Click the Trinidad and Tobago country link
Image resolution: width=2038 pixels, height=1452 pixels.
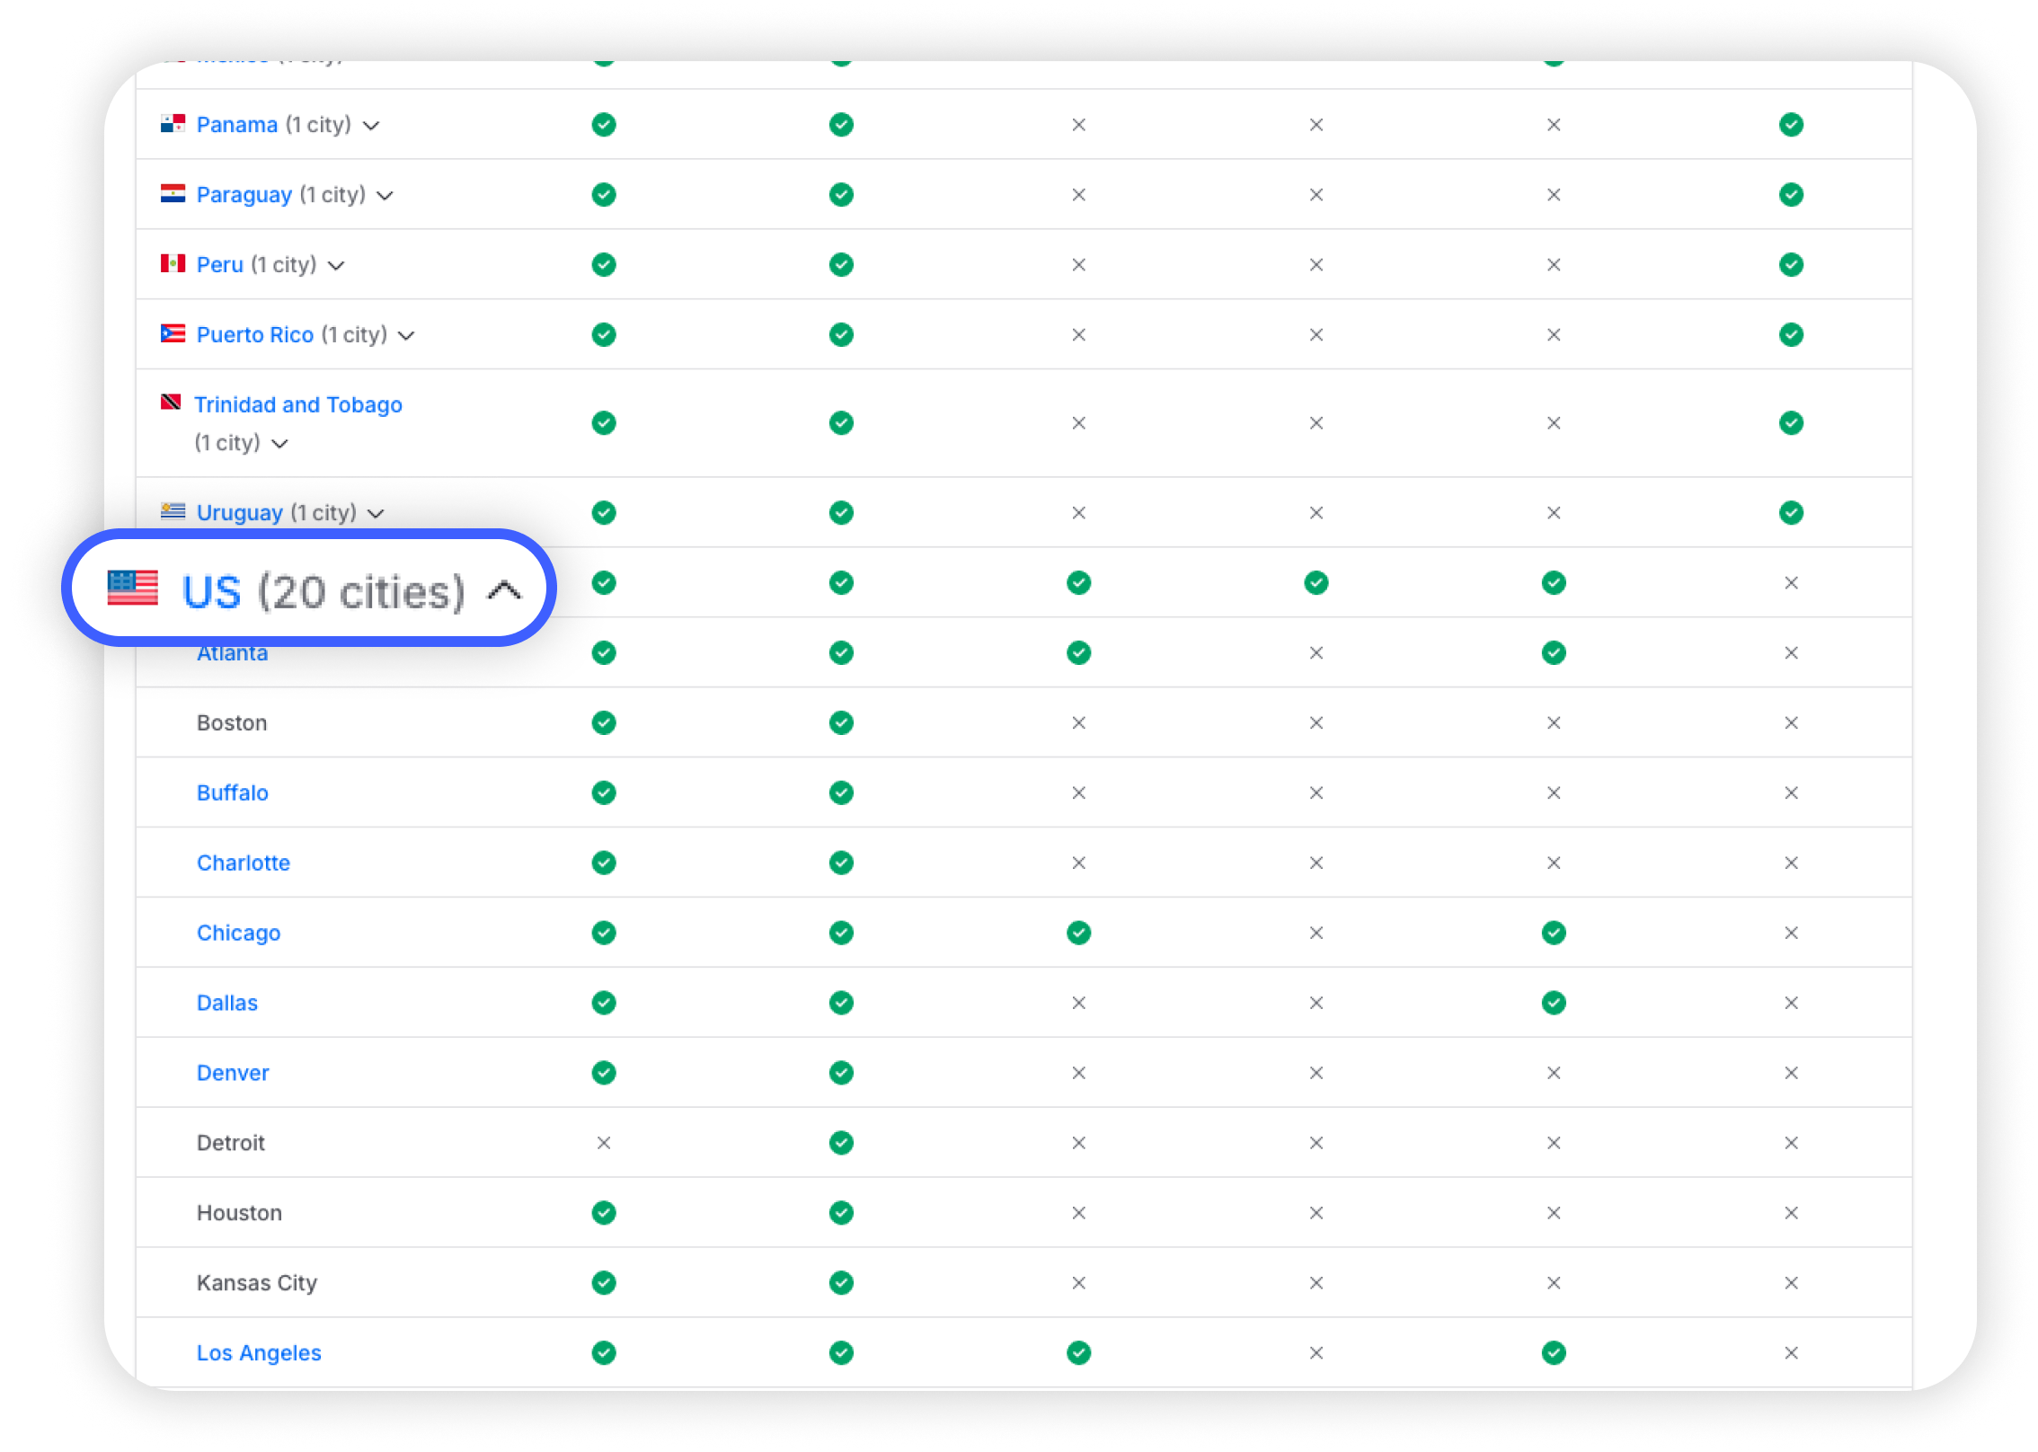pos(298,405)
